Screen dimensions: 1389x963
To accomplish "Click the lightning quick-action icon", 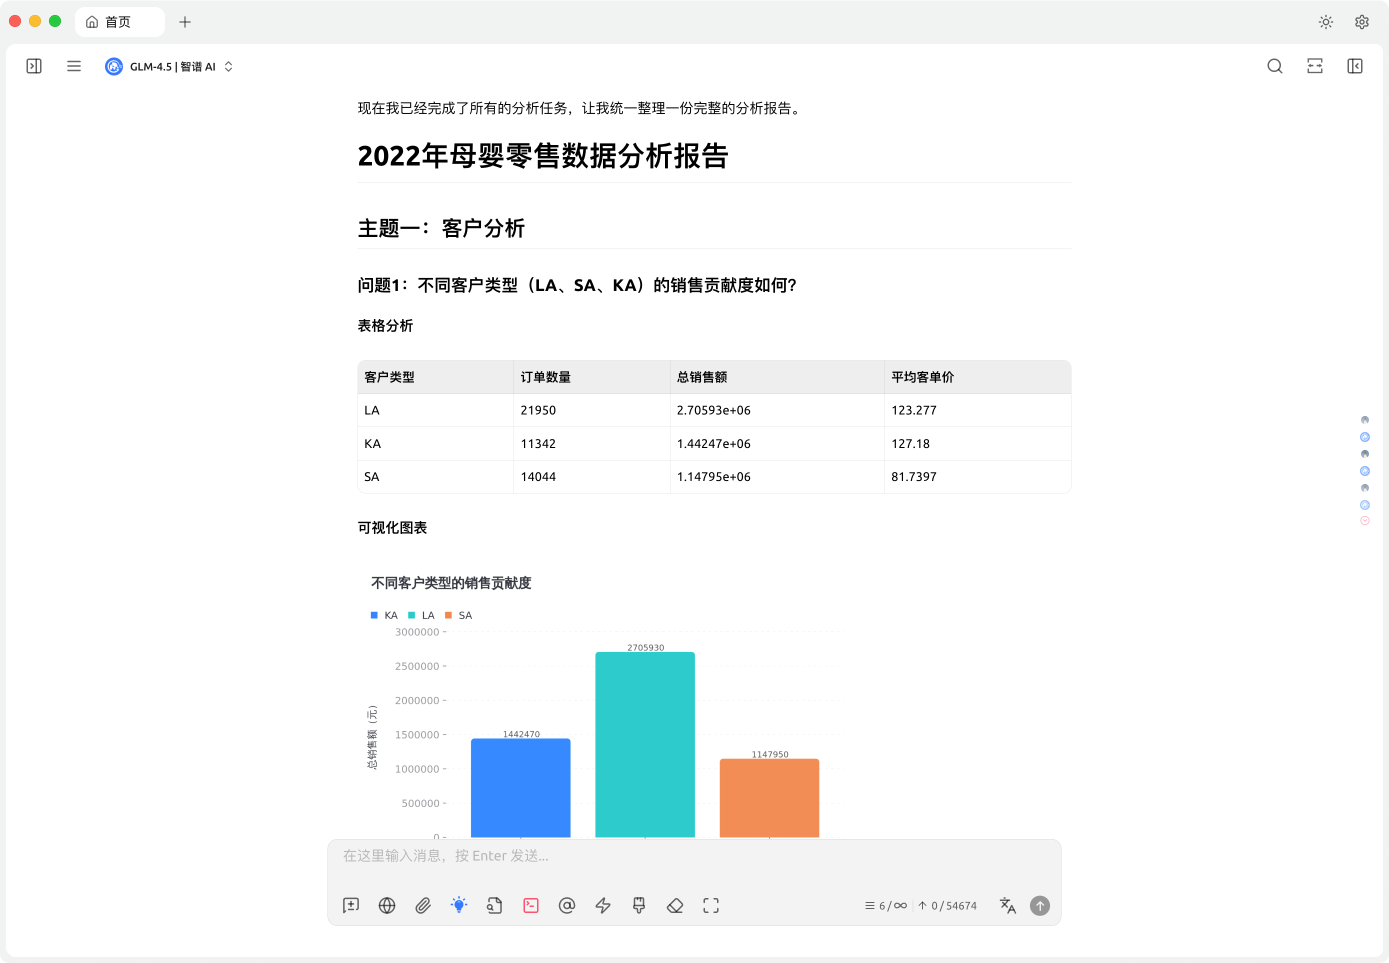I will (603, 905).
